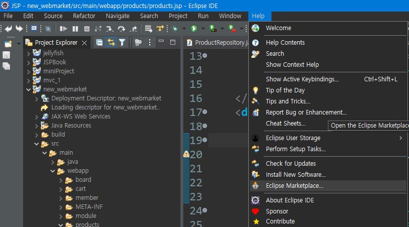Expand the board folder
Image resolution: width=409 pixels, height=227 pixels.
[61, 180]
